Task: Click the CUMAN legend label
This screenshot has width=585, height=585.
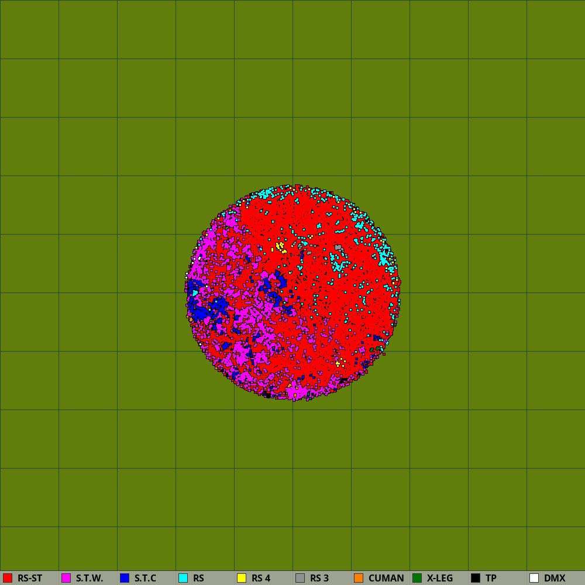Action: (386, 579)
